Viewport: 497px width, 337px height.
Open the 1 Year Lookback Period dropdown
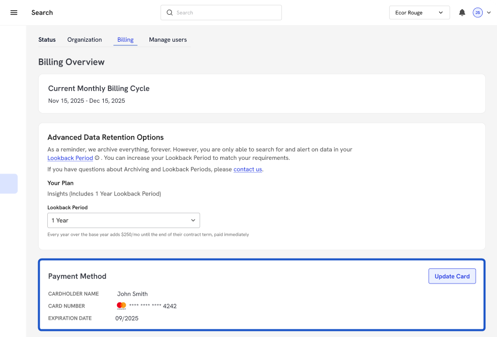coord(123,220)
